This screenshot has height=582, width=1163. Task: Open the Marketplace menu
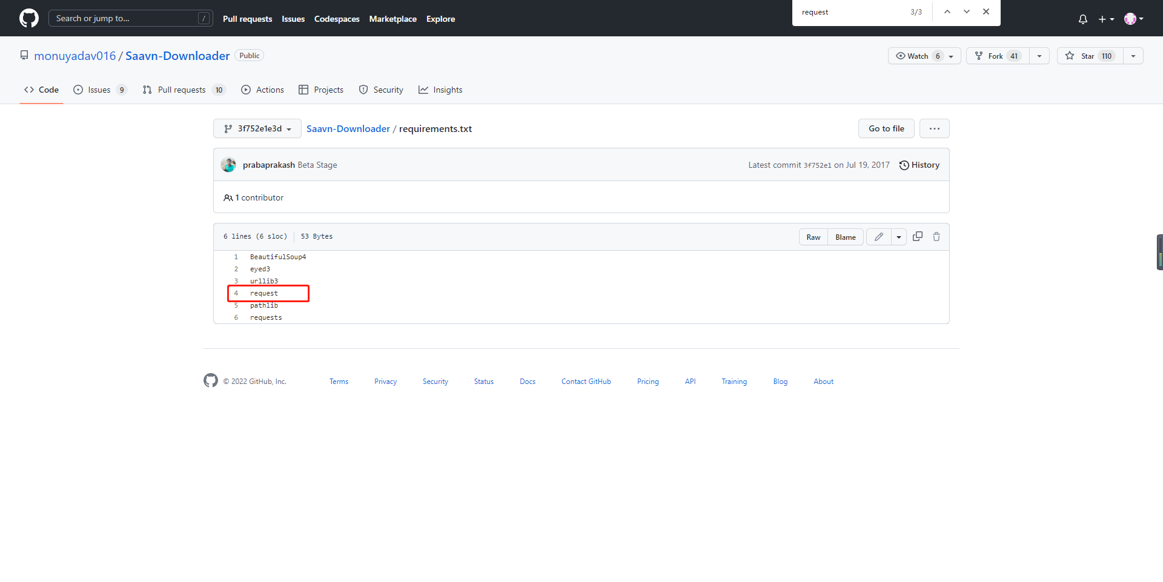coord(393,19)
